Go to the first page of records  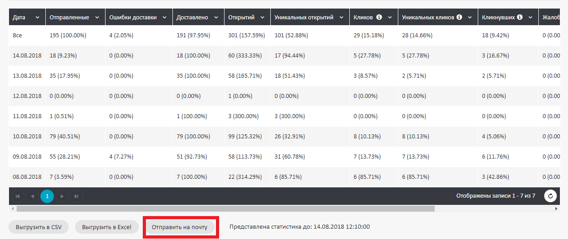(x=18, y=196)
